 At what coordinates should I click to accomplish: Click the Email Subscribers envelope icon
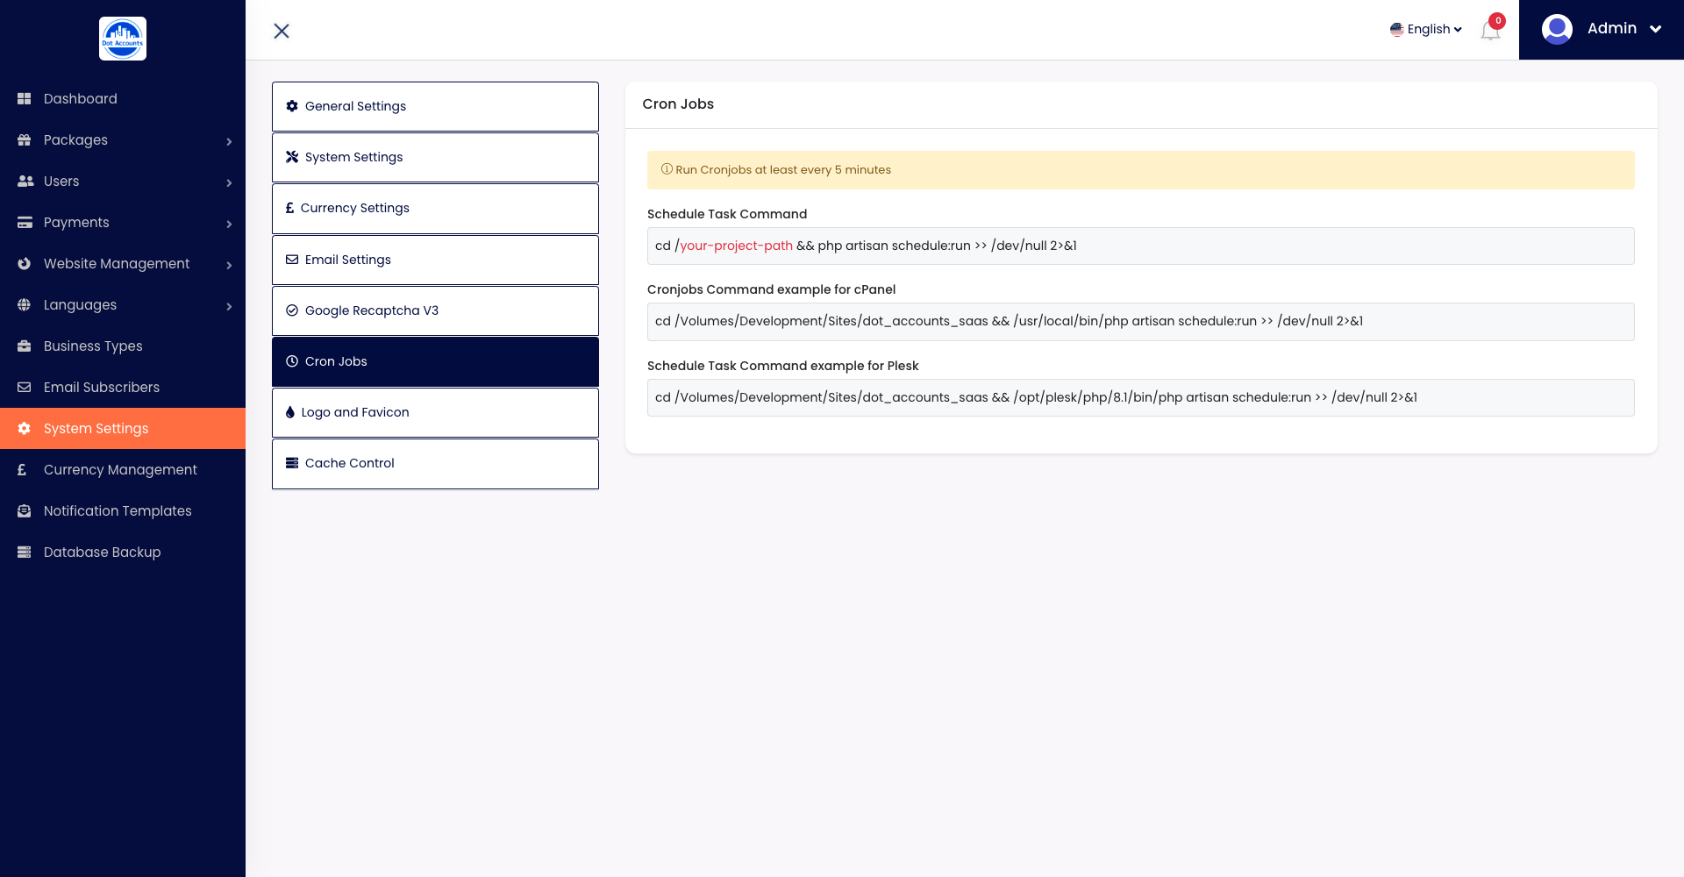[x=25, y=388]
